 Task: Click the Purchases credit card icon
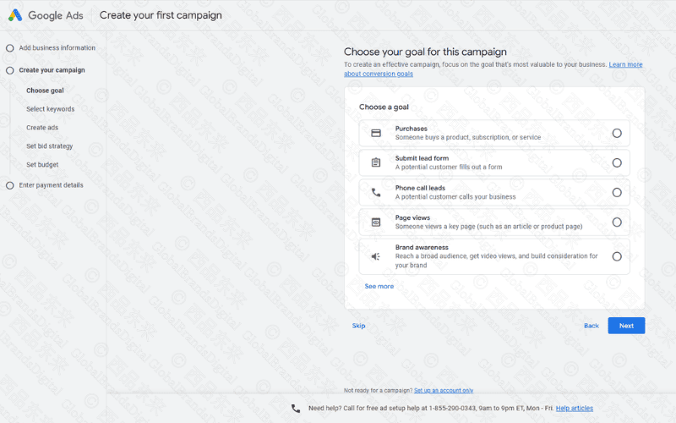coord(376,133)
